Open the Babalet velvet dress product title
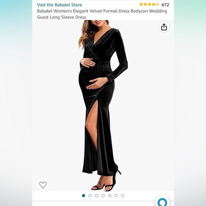This screenshot has width=206, height=206. pyautogui.click(x=102, y=14)
